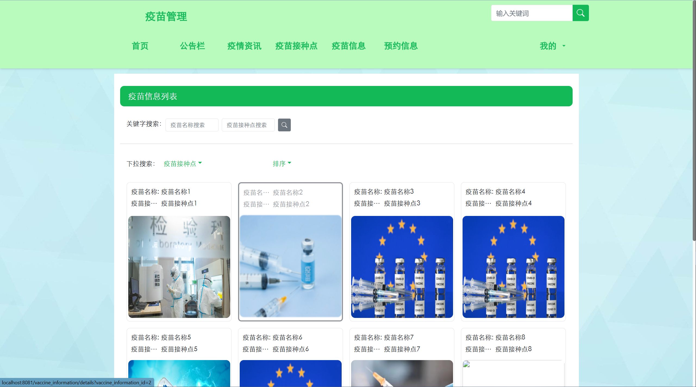Click the green header search icon button

580,13
